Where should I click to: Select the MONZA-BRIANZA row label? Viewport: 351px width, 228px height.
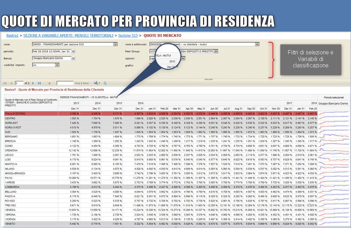click(x=15, y=173)
